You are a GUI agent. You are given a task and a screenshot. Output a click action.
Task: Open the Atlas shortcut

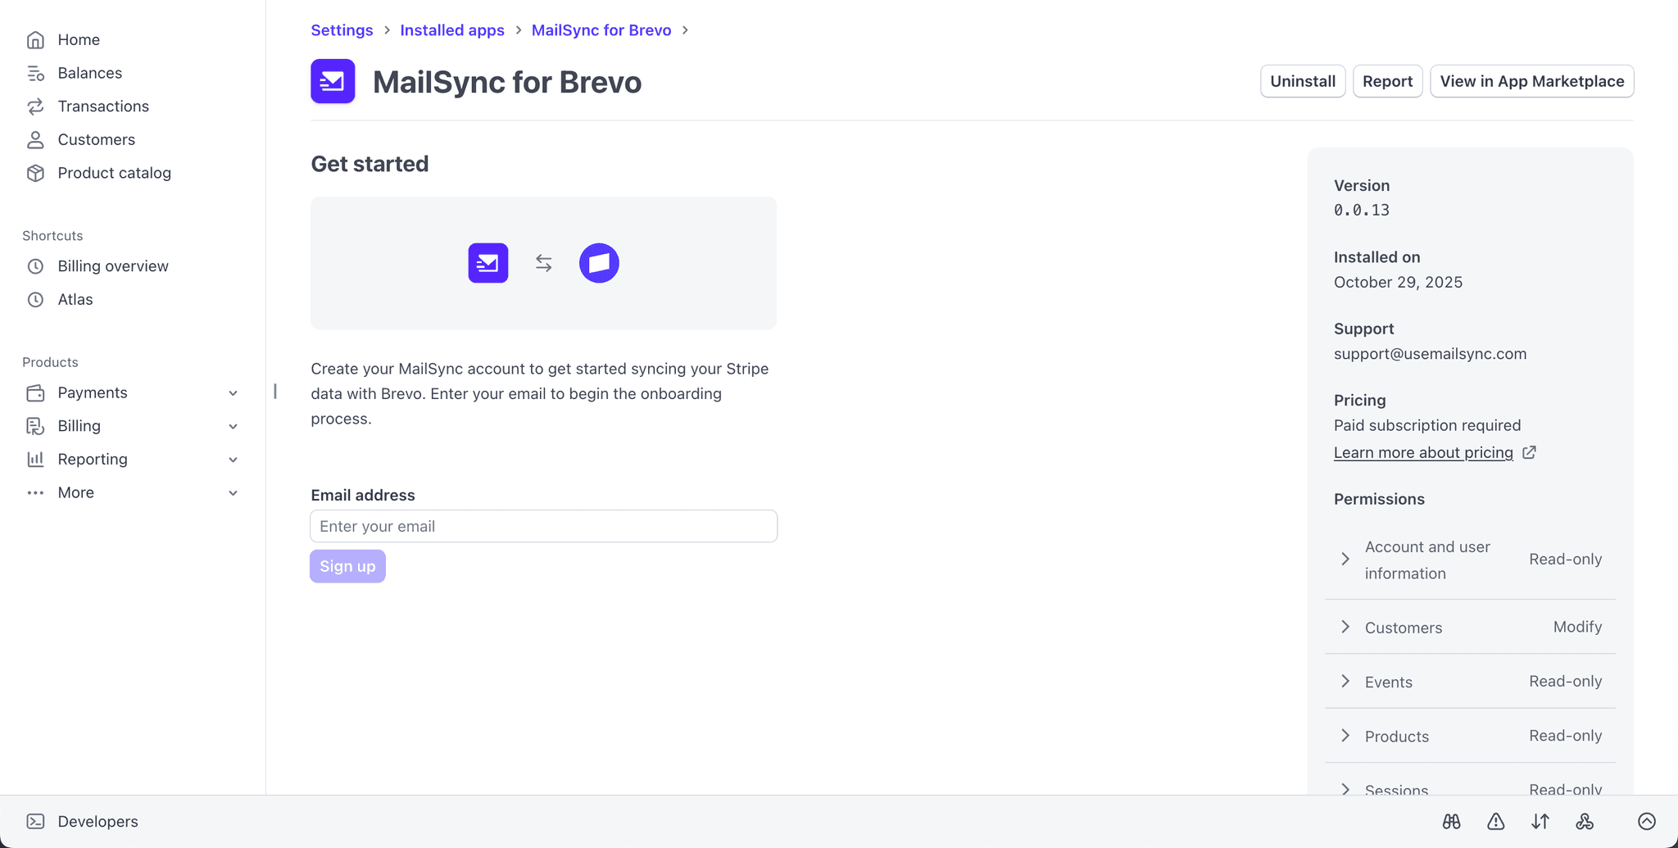click(74, 299)
